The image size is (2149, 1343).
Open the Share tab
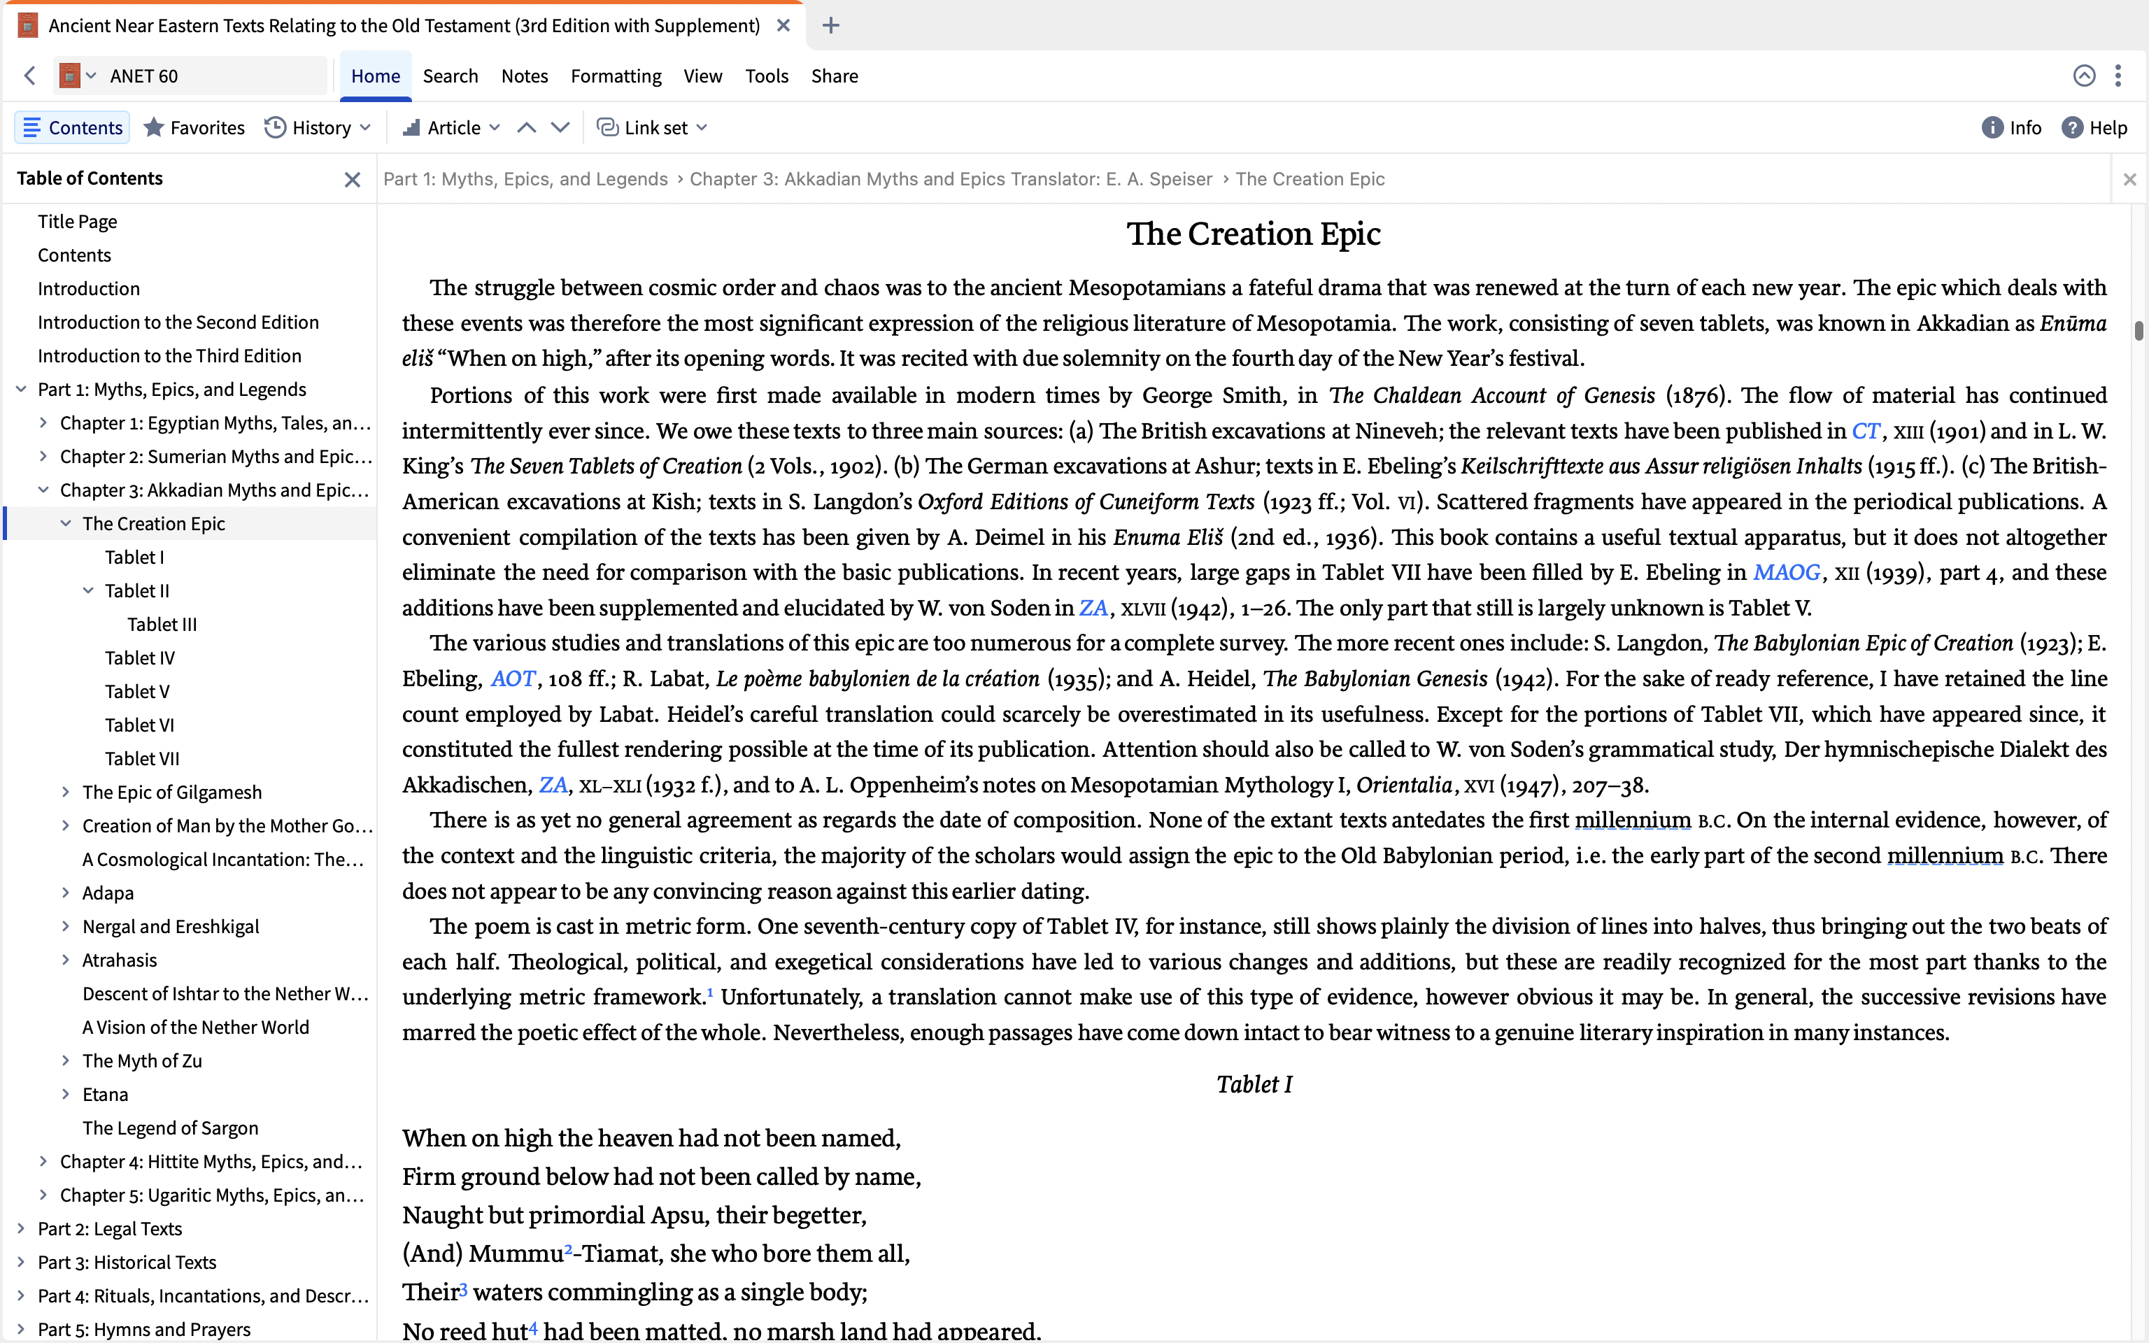click(x=834, y=76)
